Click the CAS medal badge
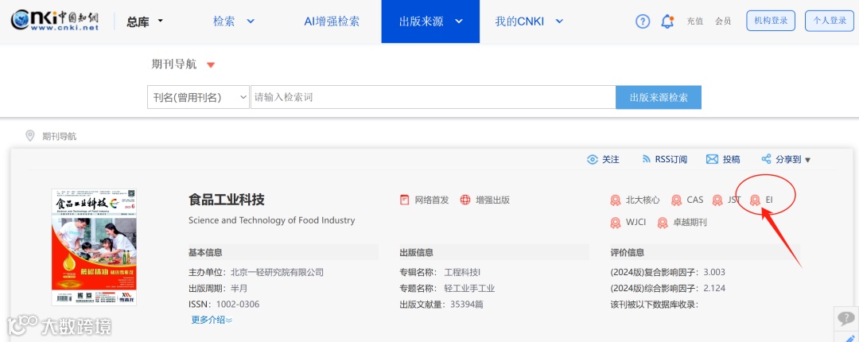This screenshot has width=859, height=342. tap(677, 200)
